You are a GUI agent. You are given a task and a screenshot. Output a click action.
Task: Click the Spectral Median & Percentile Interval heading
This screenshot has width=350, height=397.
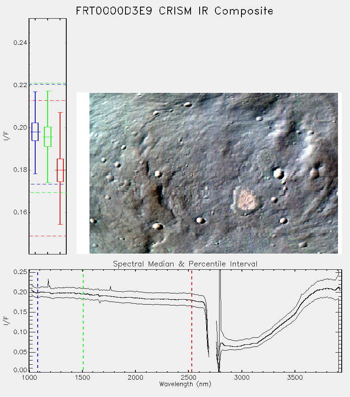pyautogui.click(x=185, y=264)
